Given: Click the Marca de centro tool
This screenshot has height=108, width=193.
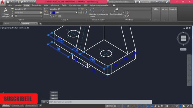Looking at the screenshot, I should [x=92, y=12].
